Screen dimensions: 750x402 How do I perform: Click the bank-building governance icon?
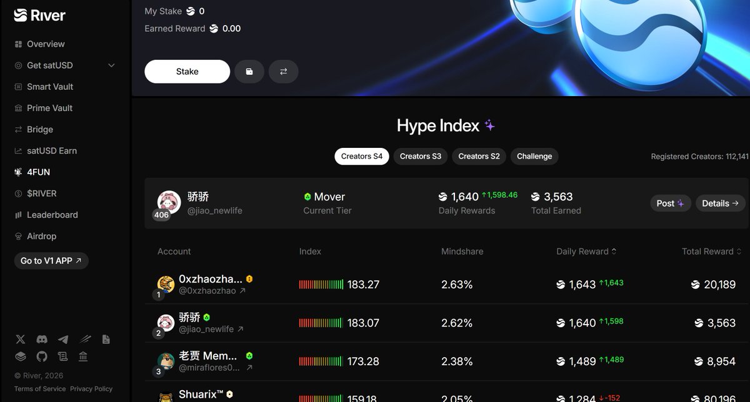pyautogui.click(x=83, y=356)
